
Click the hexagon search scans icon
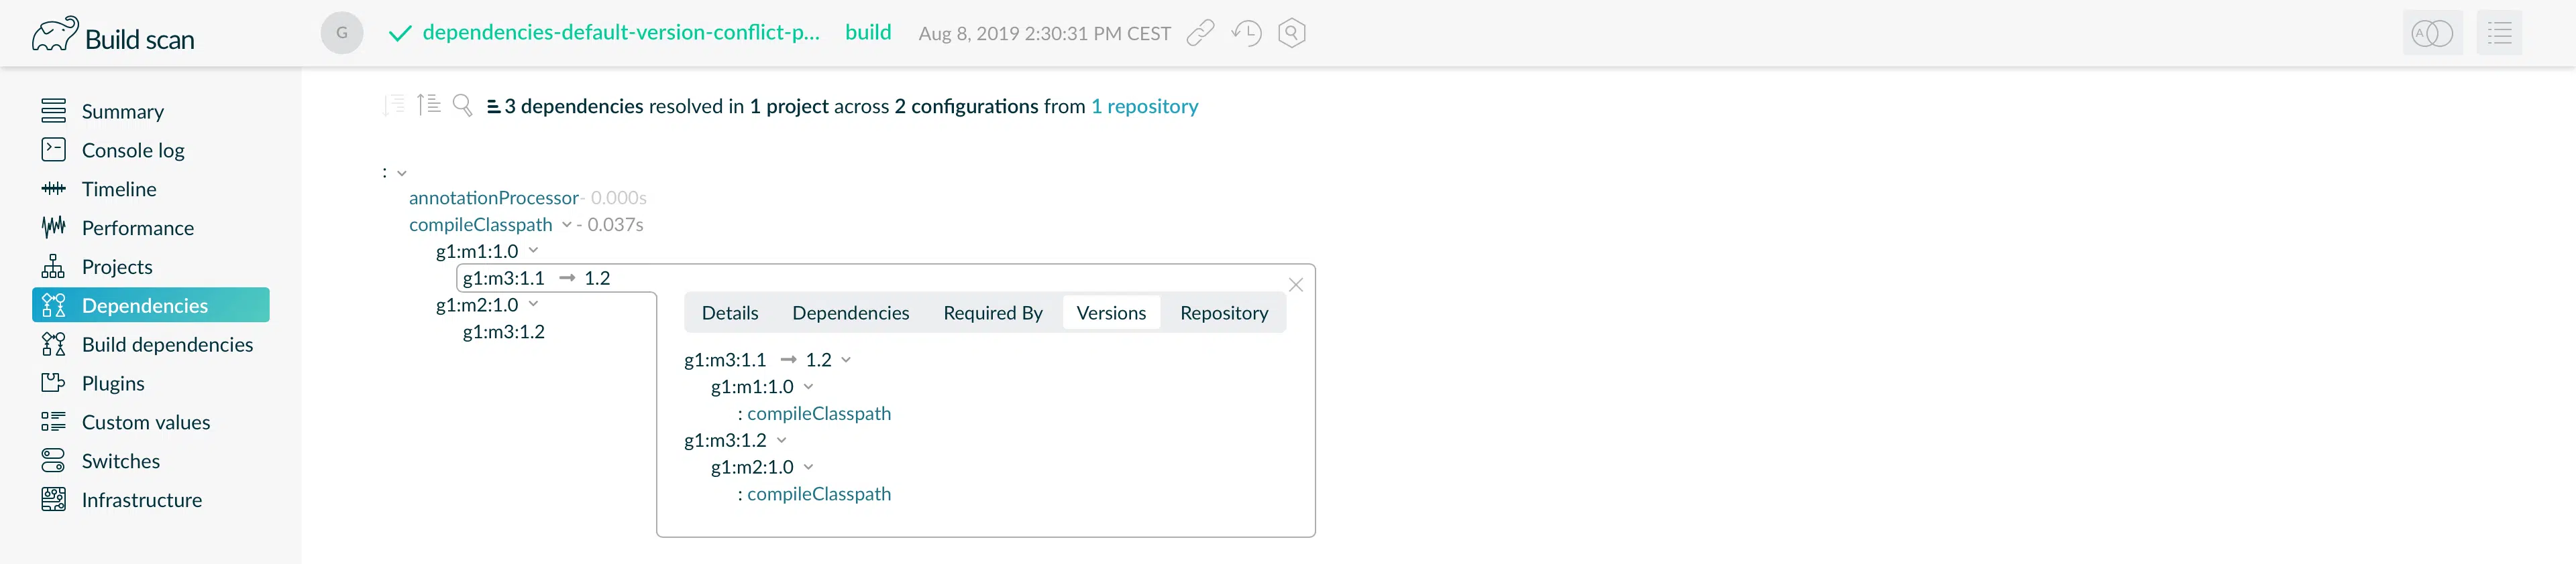click(1292, 33)
